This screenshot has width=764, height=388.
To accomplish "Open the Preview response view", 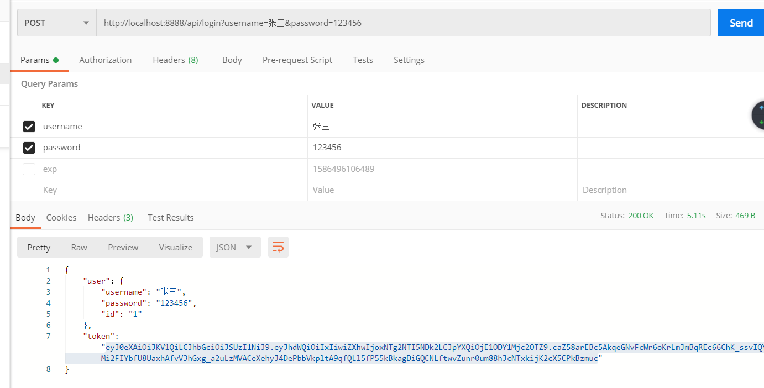I will click(x=123, y=247).
